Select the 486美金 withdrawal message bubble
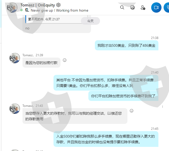The image size is (169, 151). click(127, 45)
